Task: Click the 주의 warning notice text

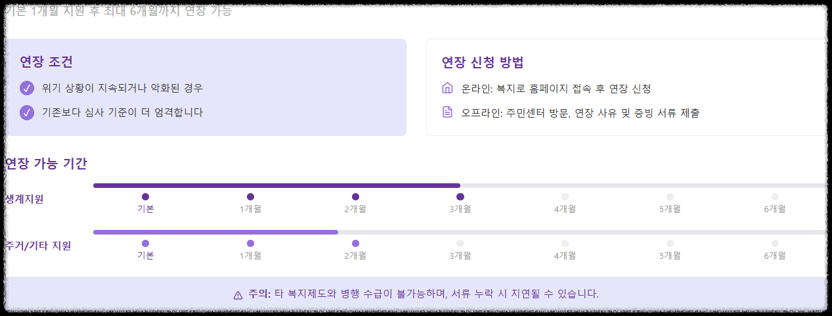Action: click(424, 294)
